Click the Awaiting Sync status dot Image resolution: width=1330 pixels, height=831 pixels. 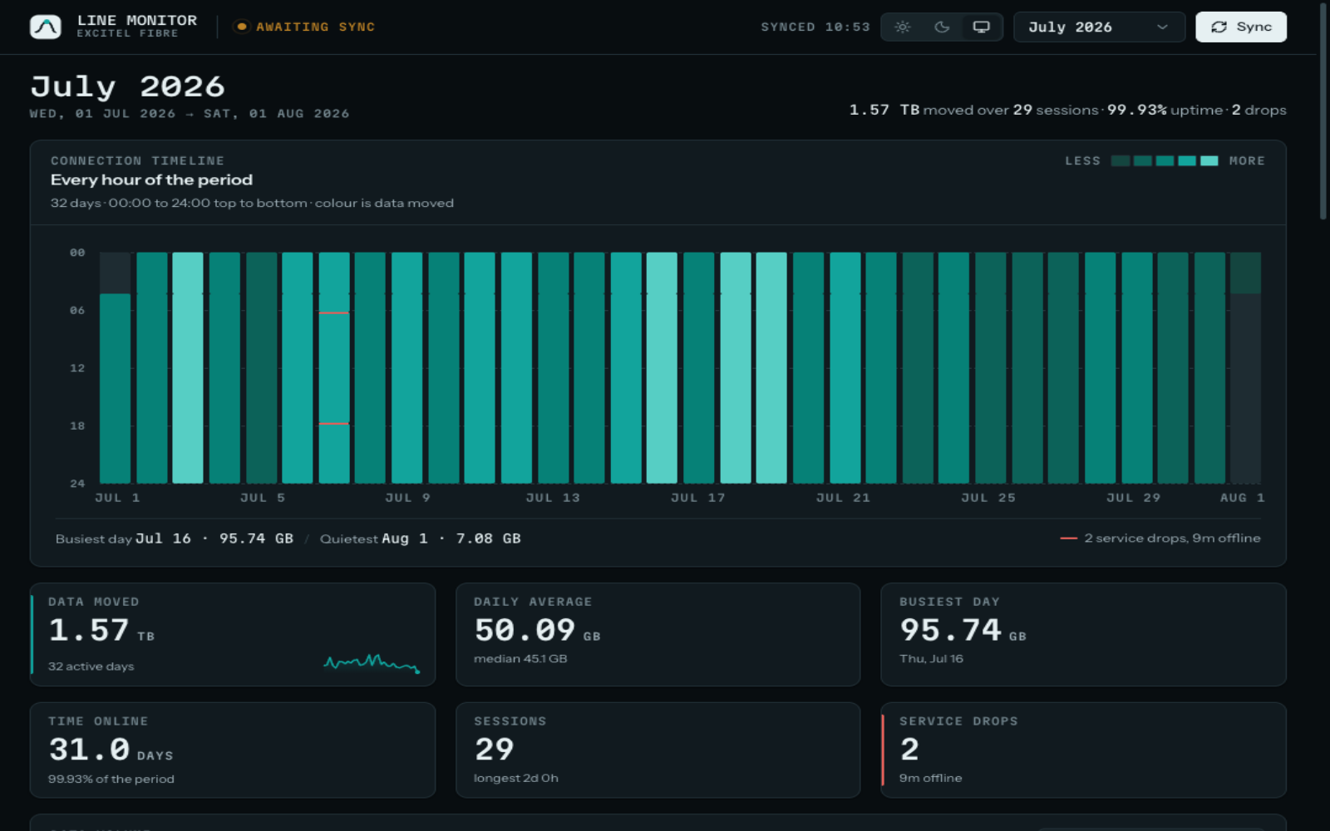(241, 27)
